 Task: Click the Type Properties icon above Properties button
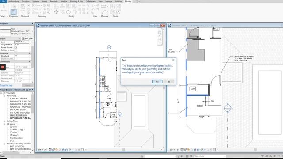tap(13, 6)
